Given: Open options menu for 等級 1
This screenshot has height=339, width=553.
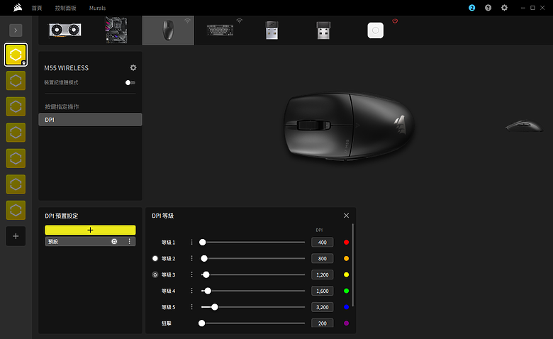Looking at the screenshot, I should [191, 242].
